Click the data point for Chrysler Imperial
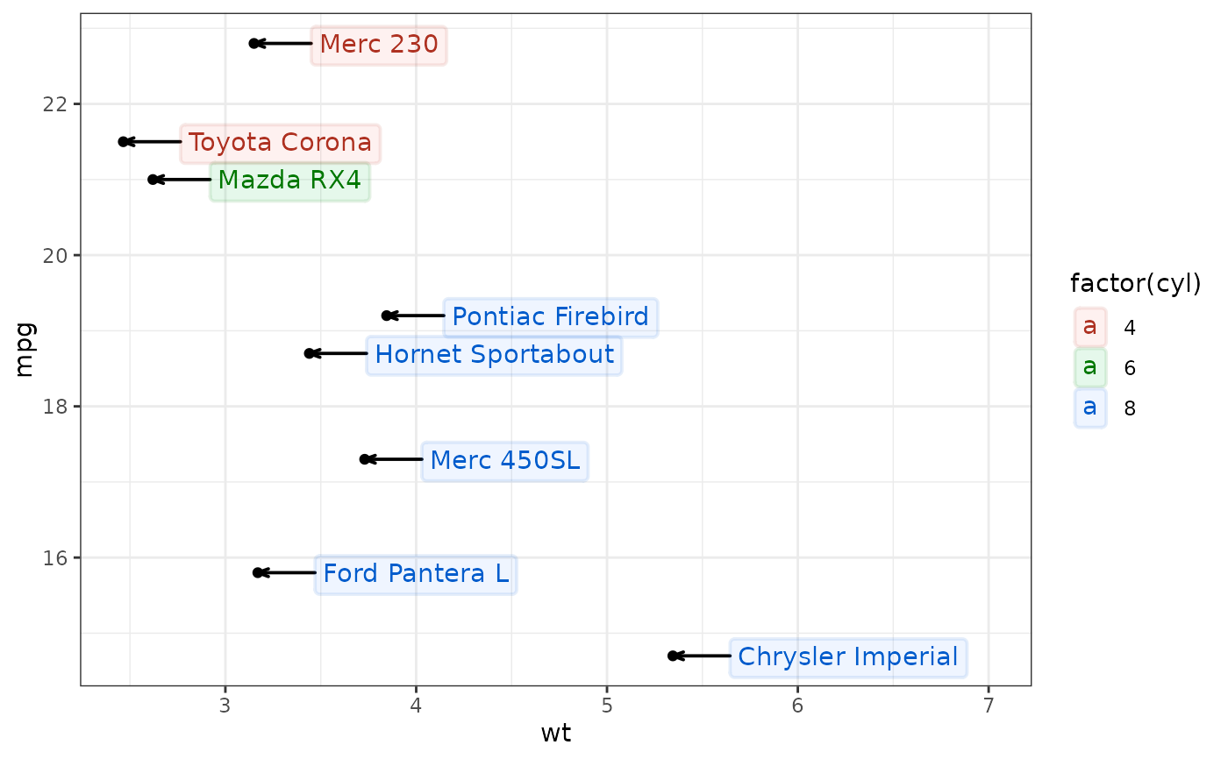1228x759 pixels. (x=673, y=656)
